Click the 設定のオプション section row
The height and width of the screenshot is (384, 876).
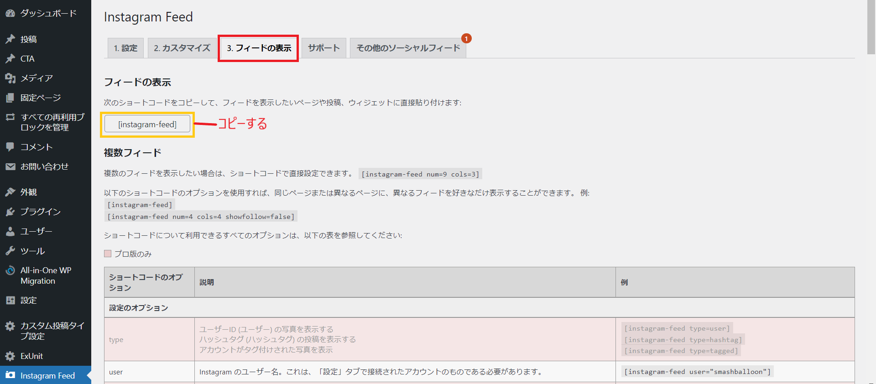[x=480, y=308]
